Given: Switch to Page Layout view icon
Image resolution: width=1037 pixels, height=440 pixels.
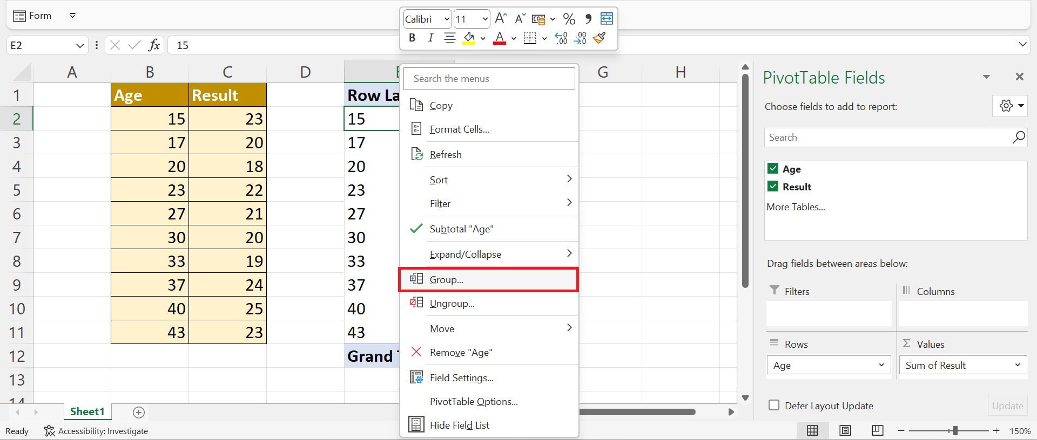Looking at the screenshot, I should click(x=845, y=430).
